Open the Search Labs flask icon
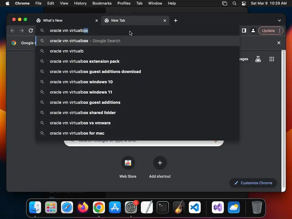The image size is (292, 219). pos(258,59)
